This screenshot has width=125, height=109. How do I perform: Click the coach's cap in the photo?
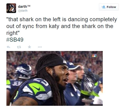73,66
